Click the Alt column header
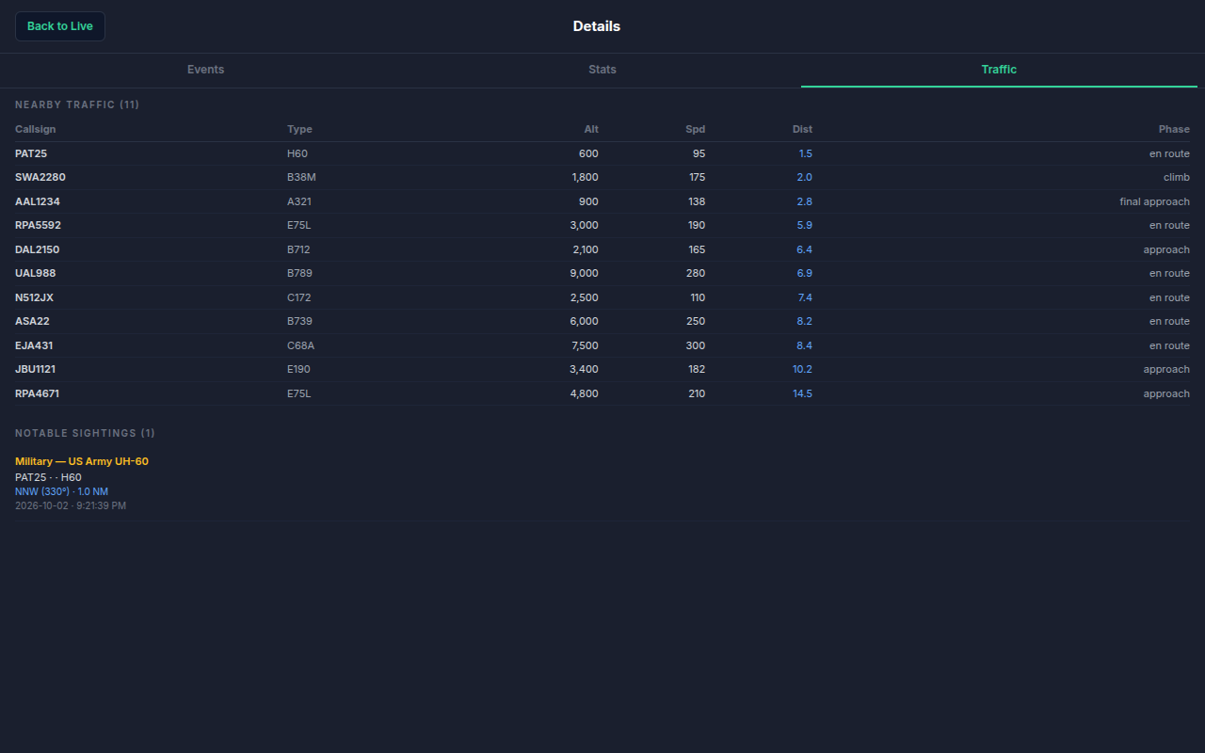Viewport: 1205px width, 753px height. [x=591, y=129]
